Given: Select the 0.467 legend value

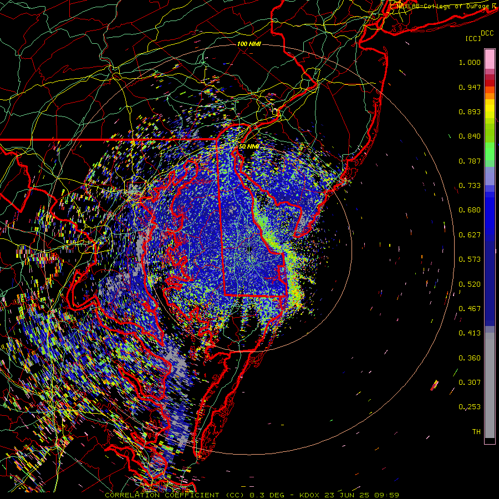Looking at the screenshot, I should (470, 309).
